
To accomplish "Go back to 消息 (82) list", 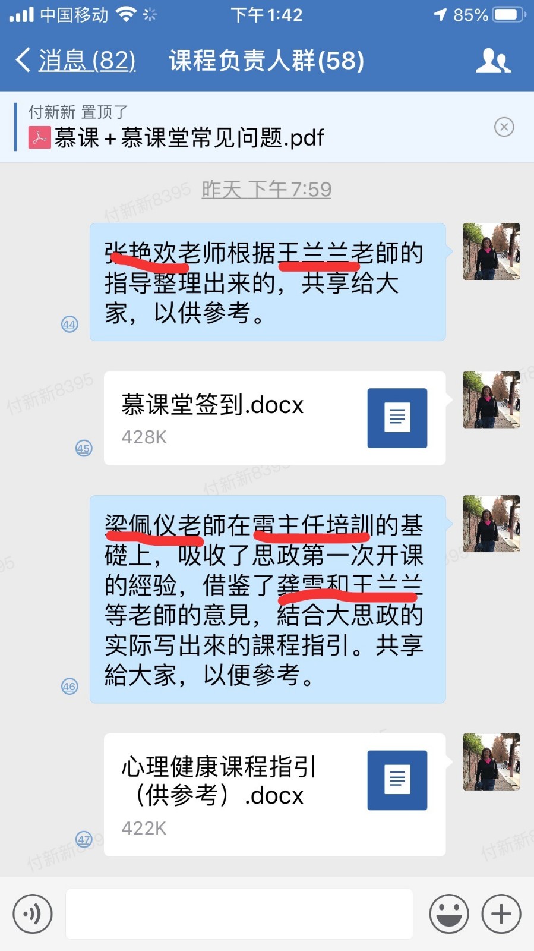I will coord(87,61).
